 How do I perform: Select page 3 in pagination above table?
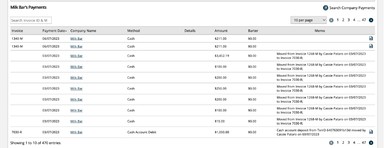pyautogui.click(x=349, y=20)
